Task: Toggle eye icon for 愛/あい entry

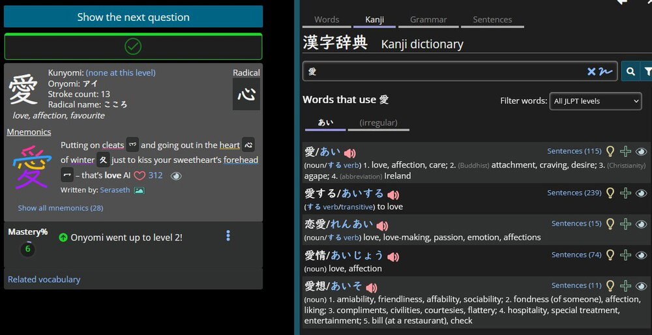Action: click(642, 151)
